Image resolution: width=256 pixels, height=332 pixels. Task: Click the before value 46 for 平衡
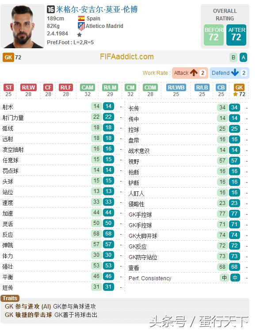coord(96,276)
